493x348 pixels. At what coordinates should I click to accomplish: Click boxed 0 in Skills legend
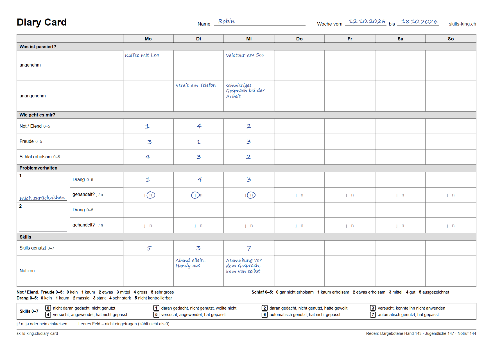(48, 308)
